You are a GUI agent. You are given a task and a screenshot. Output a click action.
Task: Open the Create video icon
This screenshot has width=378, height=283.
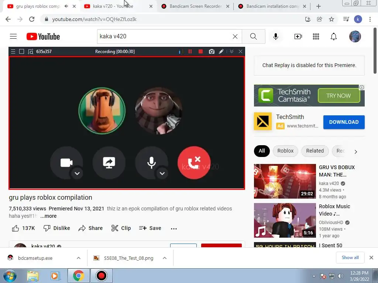[x=298, y=36]
